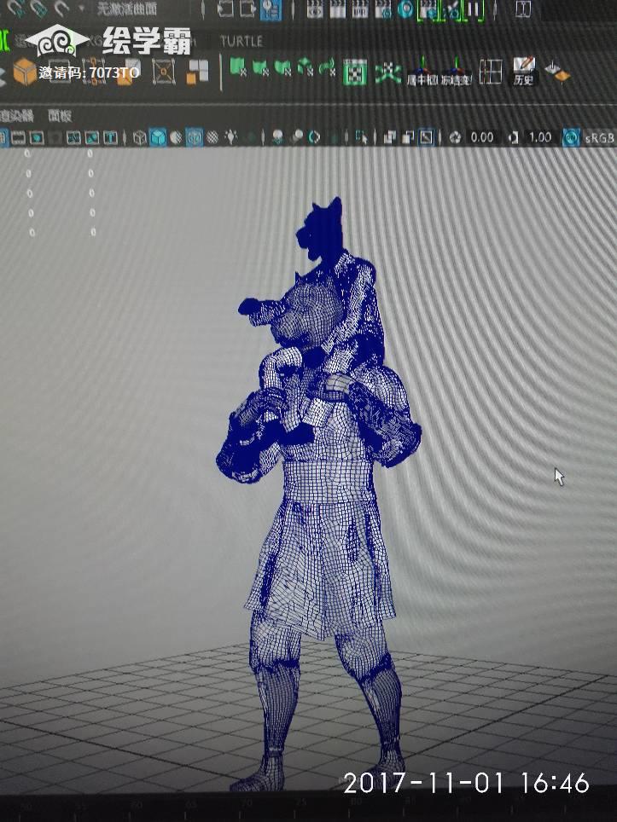Toggle the construction history icon in status line

point(271,10)
